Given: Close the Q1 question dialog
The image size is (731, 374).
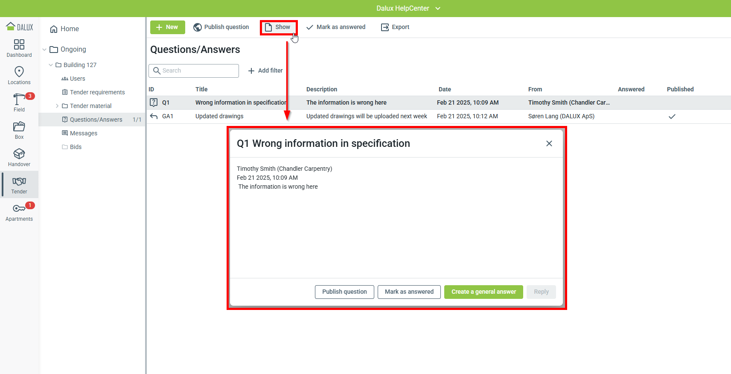Looking at the screenshot, I should (x=549, y=143).
